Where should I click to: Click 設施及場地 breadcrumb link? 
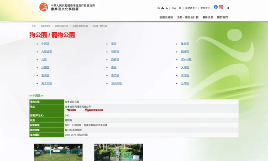tap(46, 26)
